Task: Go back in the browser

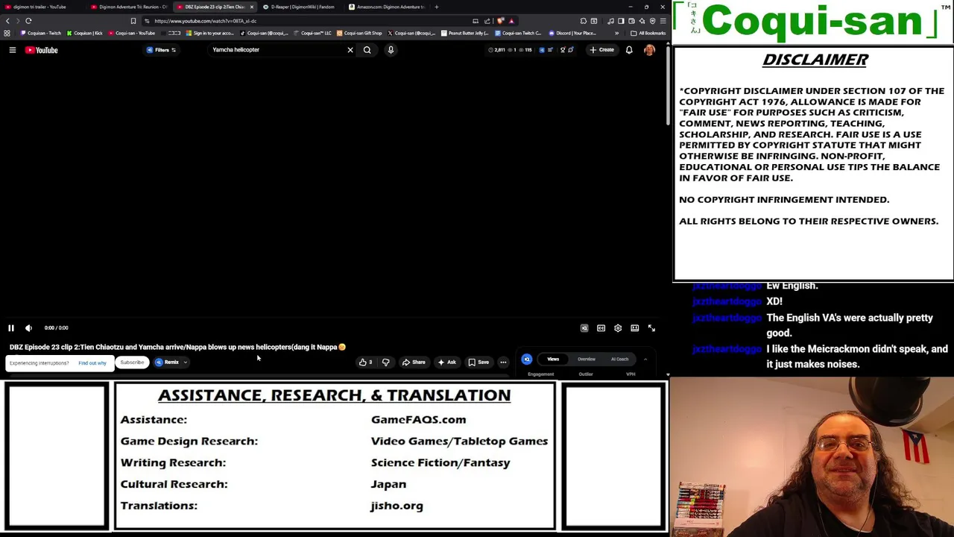Action: [x=7, y=21]
